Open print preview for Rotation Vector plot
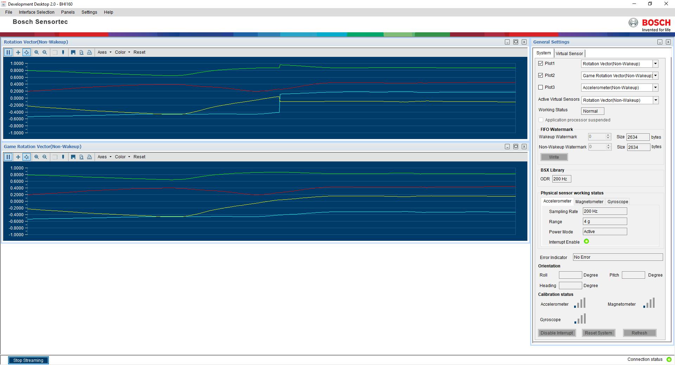The height and width of the screenshot is (365, 675). click(81, 52)
